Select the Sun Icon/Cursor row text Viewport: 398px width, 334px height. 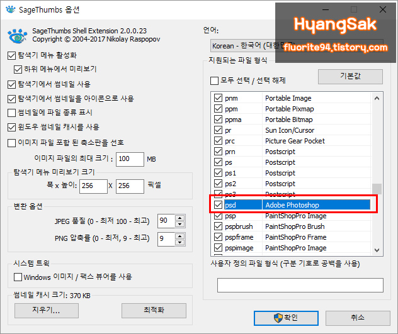point(290,130)
